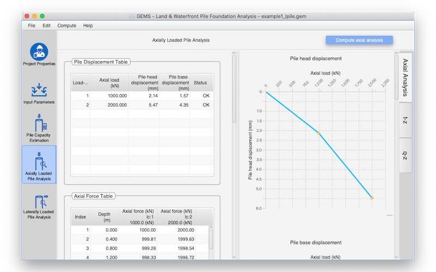This screenshot has width=436, height=272.
Task: Switch to the Axial Analysis vertical tab
Action: click(x=405, y=77)
